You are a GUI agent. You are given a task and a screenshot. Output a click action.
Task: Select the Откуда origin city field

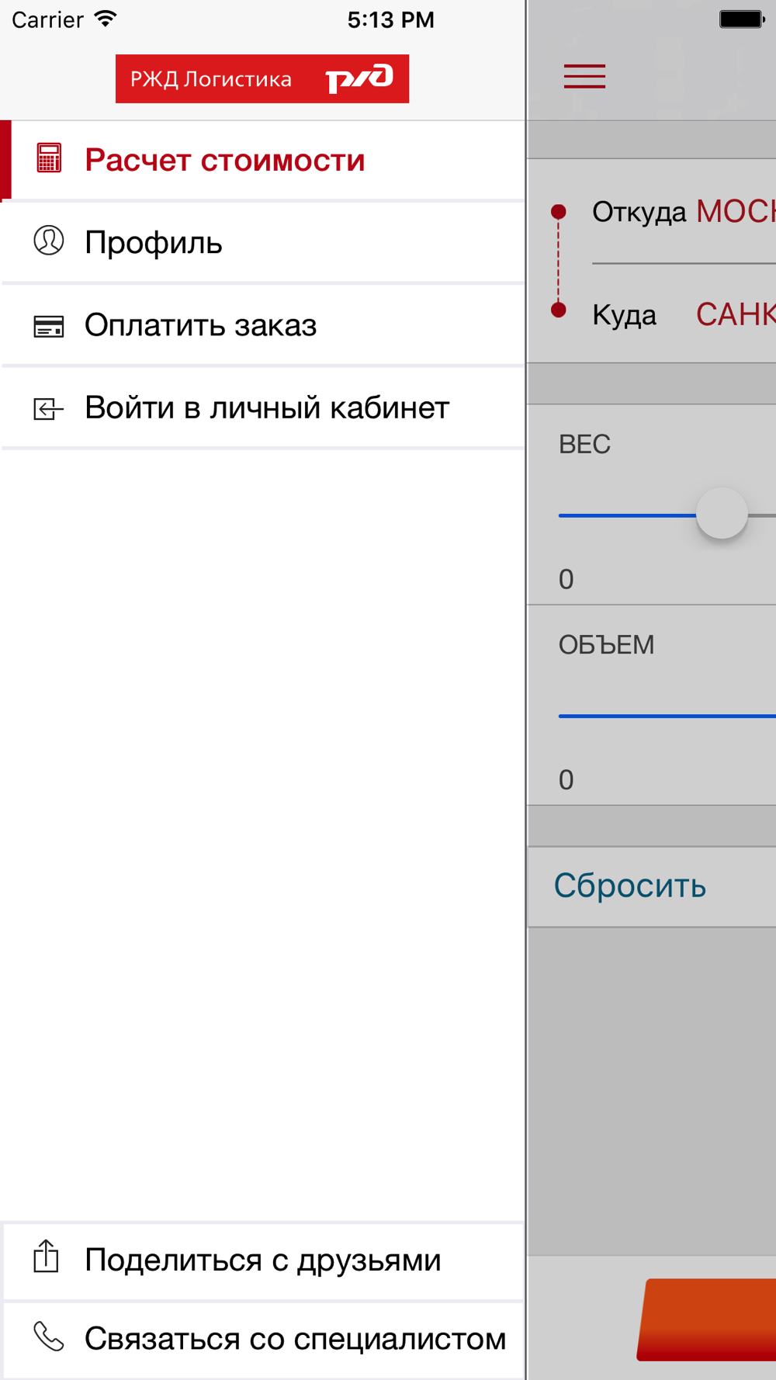coord(684,212)
